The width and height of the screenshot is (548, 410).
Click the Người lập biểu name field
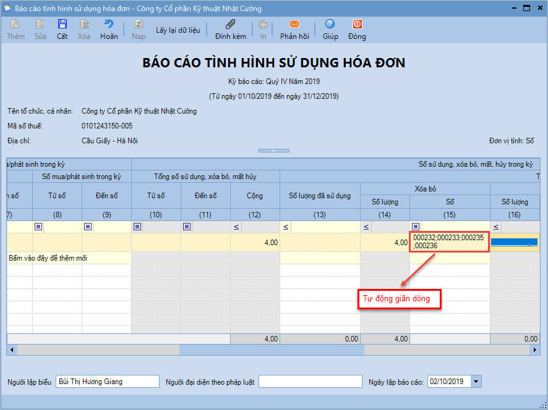[107, 382]
